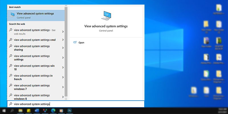Click the Open action label

(x=81, y=42)
